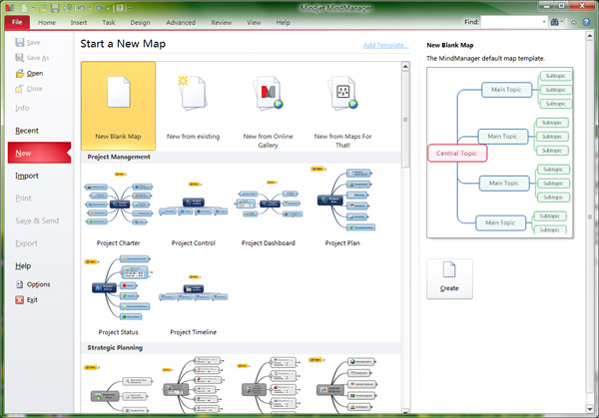Viewport: 599px width, 418px height.
Task: Click the binoculars search icon
Action: (x=554, y=22)
